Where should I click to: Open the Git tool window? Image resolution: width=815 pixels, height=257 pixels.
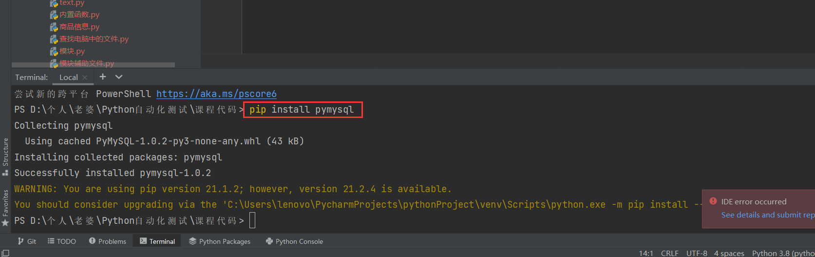[27, 241]
